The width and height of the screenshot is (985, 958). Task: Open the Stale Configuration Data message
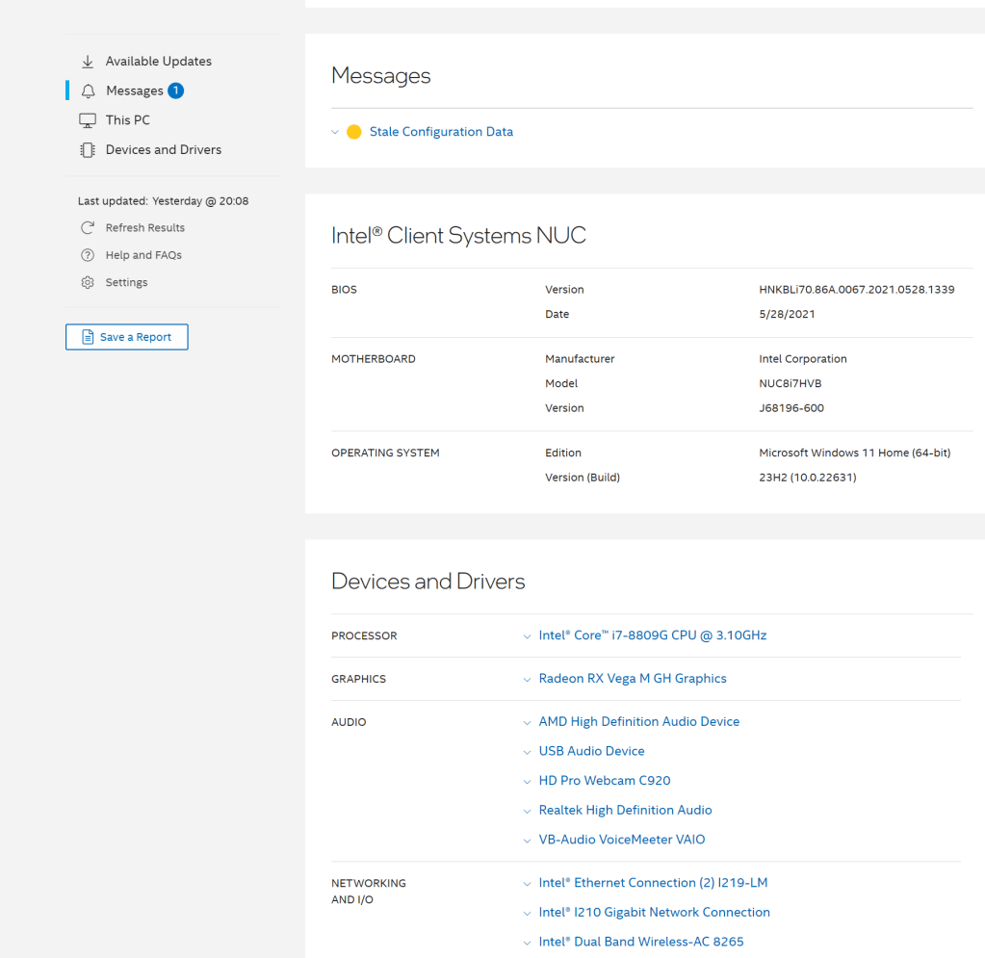point(441,132)
